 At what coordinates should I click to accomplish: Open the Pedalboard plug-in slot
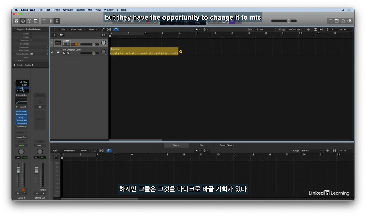click(21, 115)
